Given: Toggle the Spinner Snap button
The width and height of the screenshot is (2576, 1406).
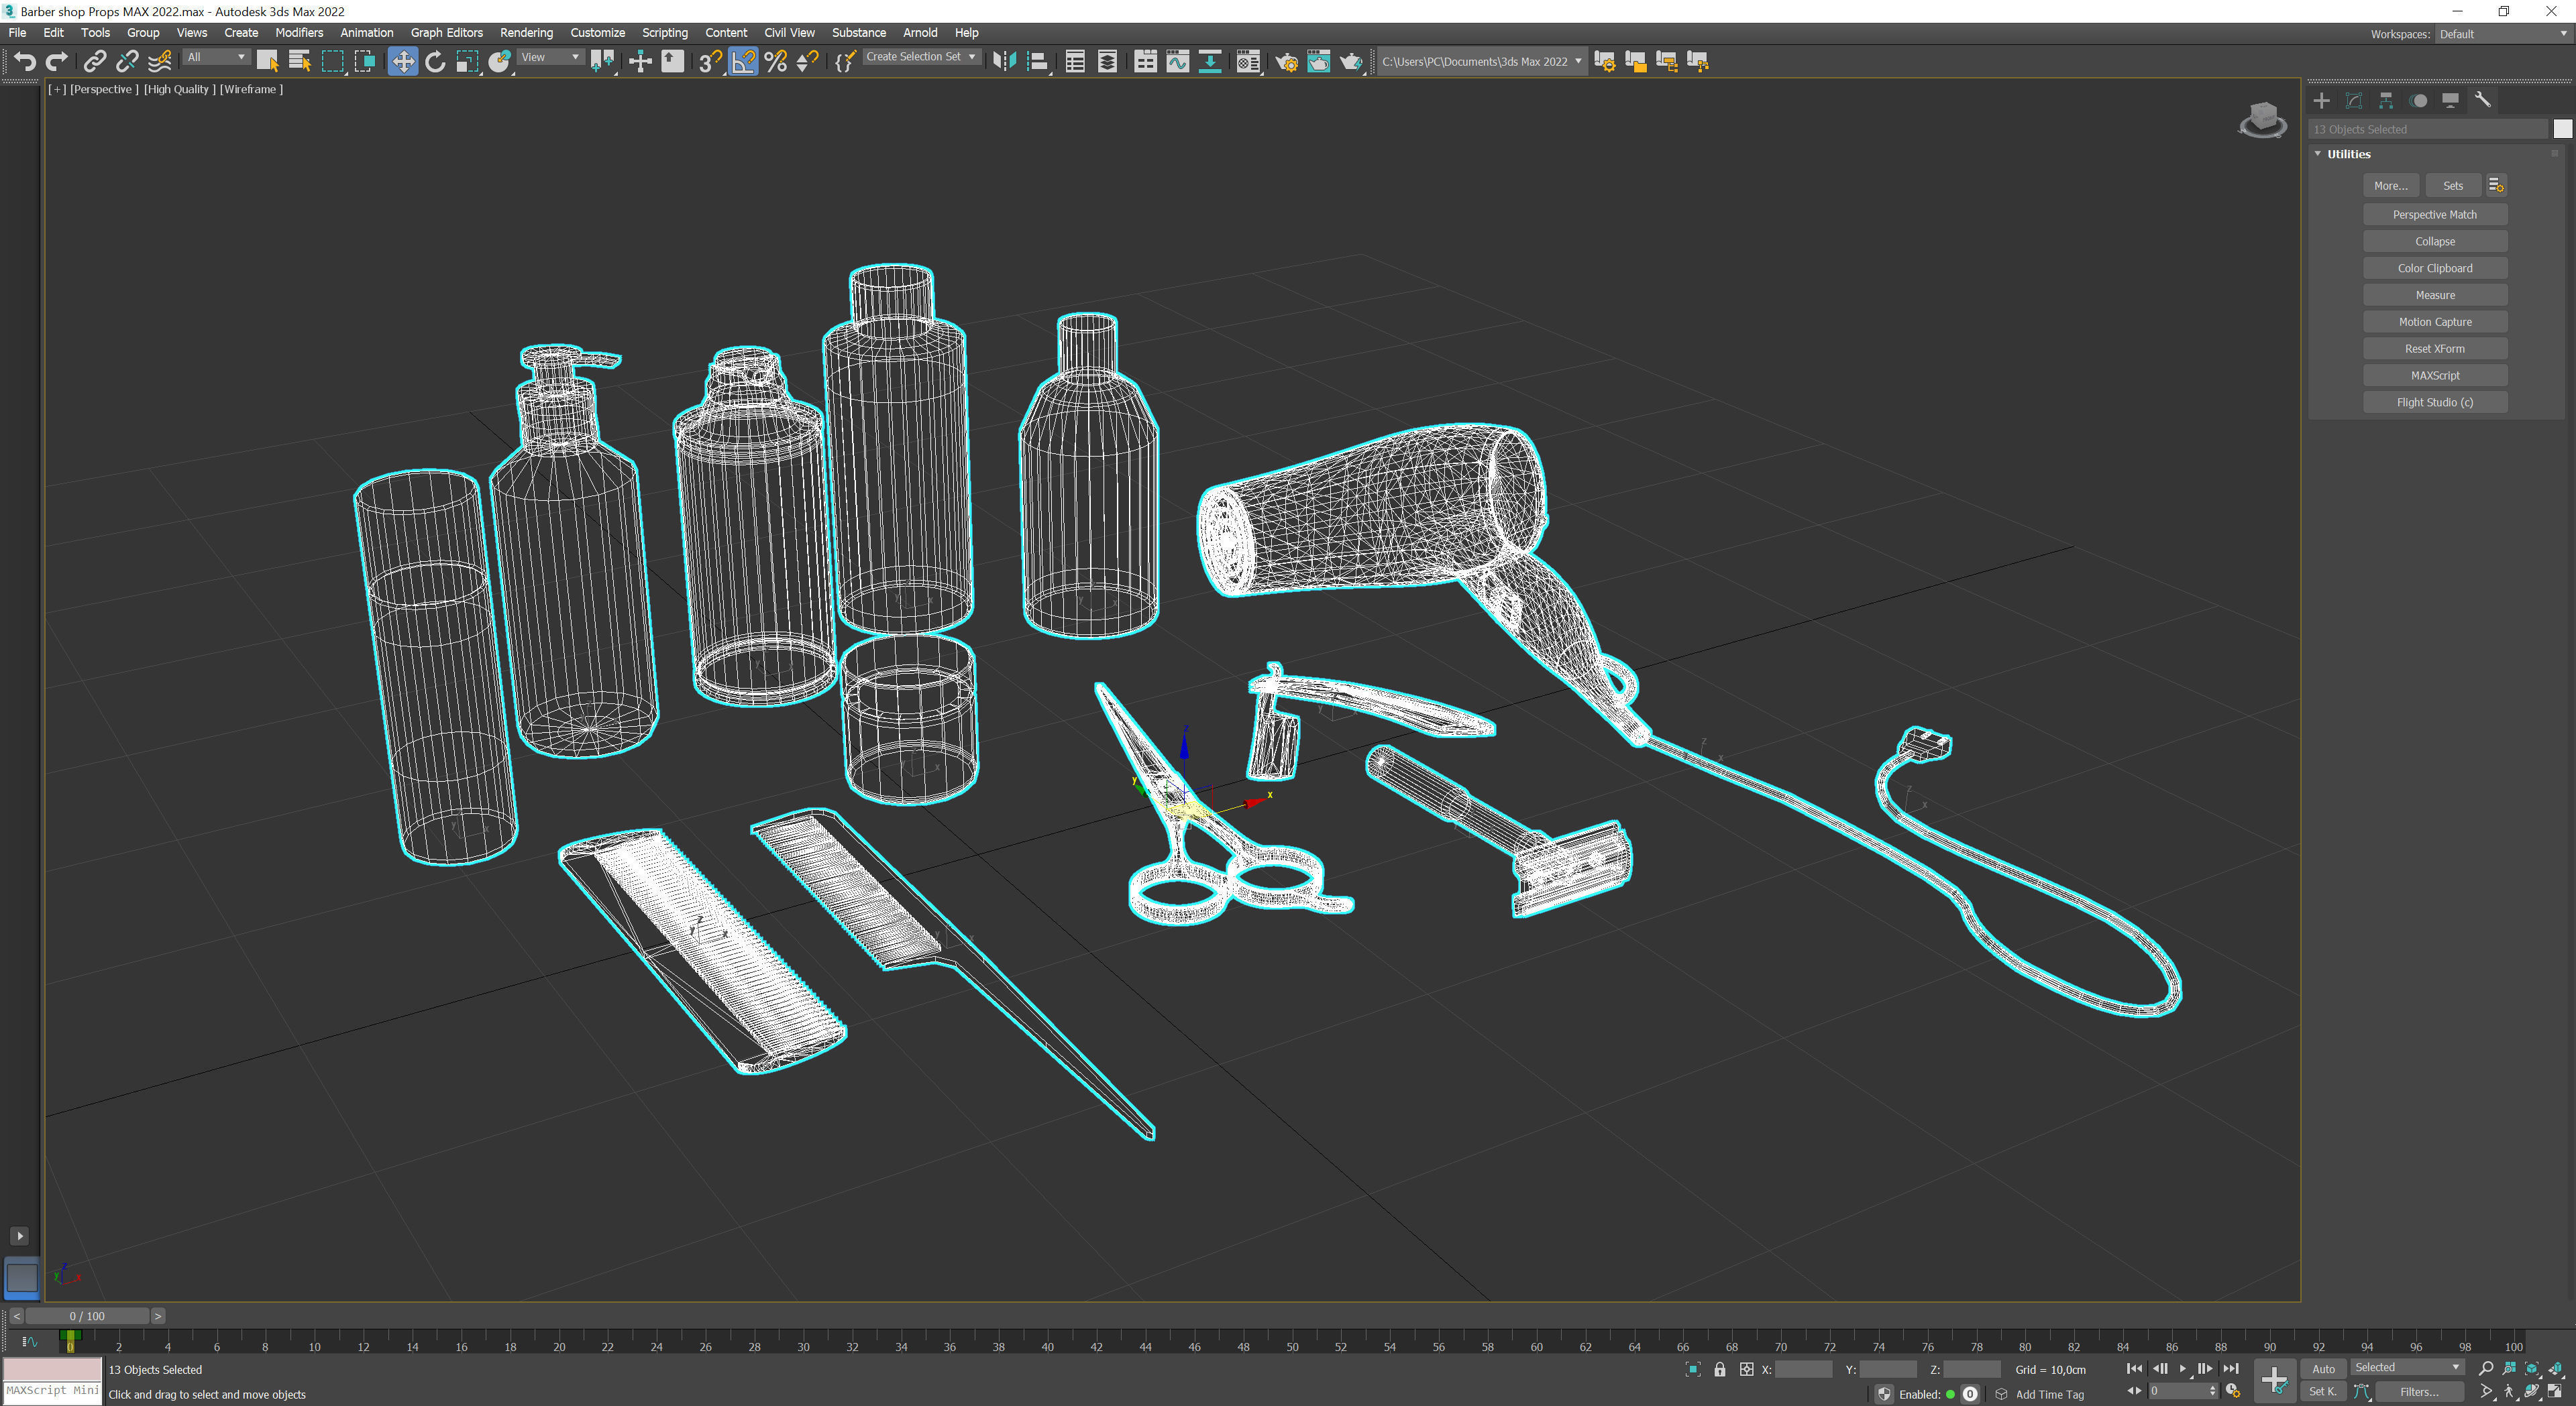Looking at the screenshot, I should 807,62.
